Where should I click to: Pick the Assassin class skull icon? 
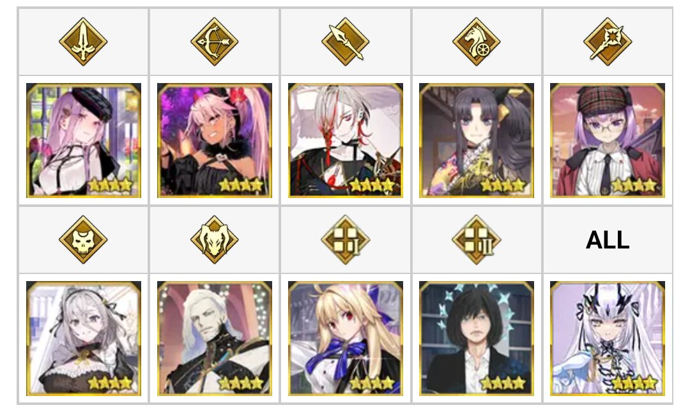pyautogui.click(x=83, y=240)
